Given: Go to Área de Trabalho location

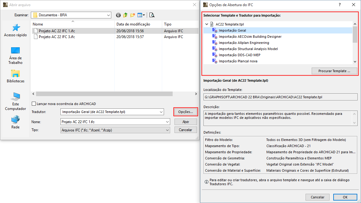Looking at the screenshot, I should click(x=15, y=56).
